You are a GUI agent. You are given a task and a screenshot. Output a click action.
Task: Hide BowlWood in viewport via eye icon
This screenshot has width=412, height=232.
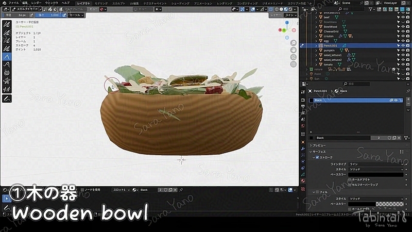403,27
